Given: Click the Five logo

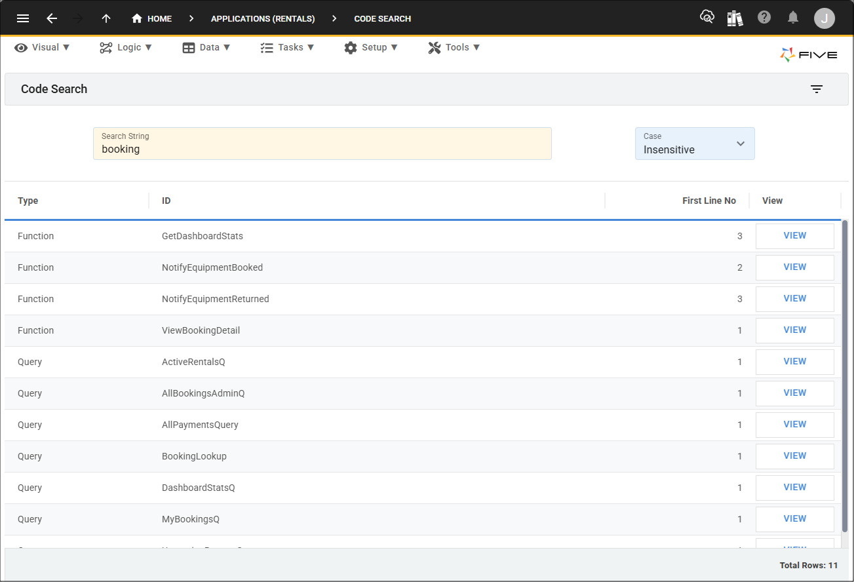Looking at the screenshot, I should click(x=809, y=55).
